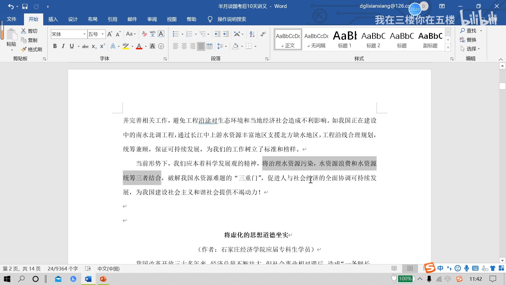
Task: Click the red font color button
Action: (139, 46)
